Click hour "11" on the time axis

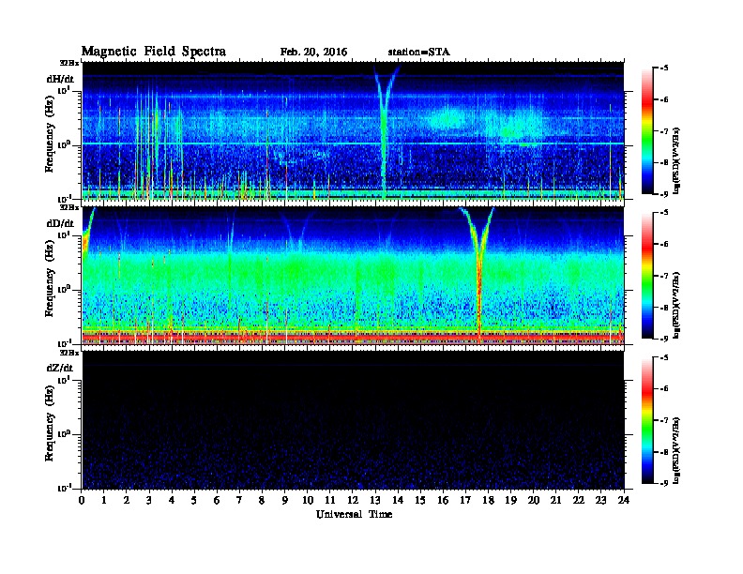click(330, 500)
